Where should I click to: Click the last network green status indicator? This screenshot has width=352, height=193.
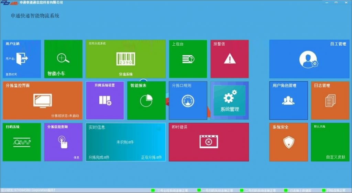coord(324,191)
